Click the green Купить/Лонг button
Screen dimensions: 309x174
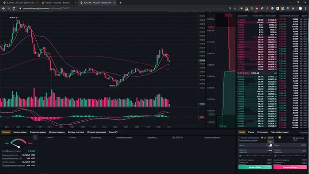coord(255,167)
